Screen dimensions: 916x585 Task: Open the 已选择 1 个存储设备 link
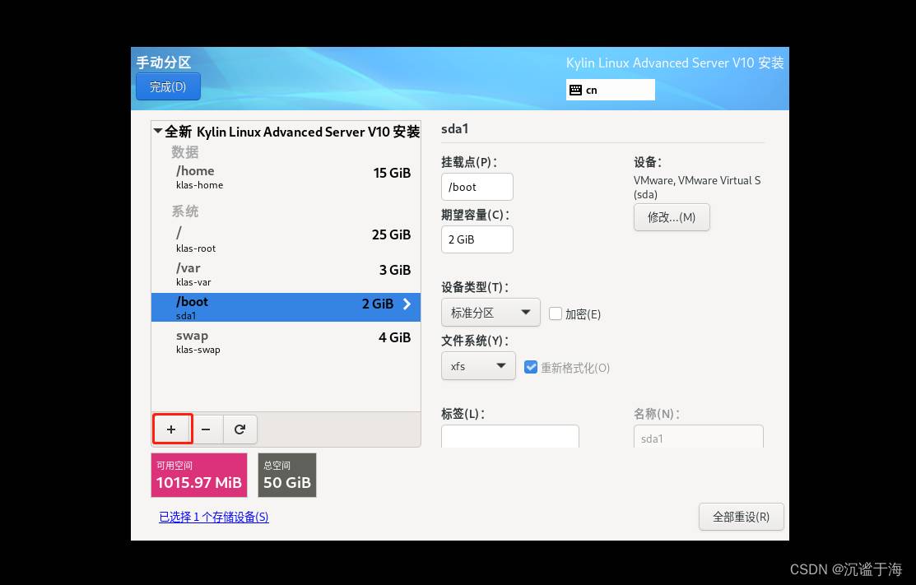pyautogui.click(x=214, y=517)
